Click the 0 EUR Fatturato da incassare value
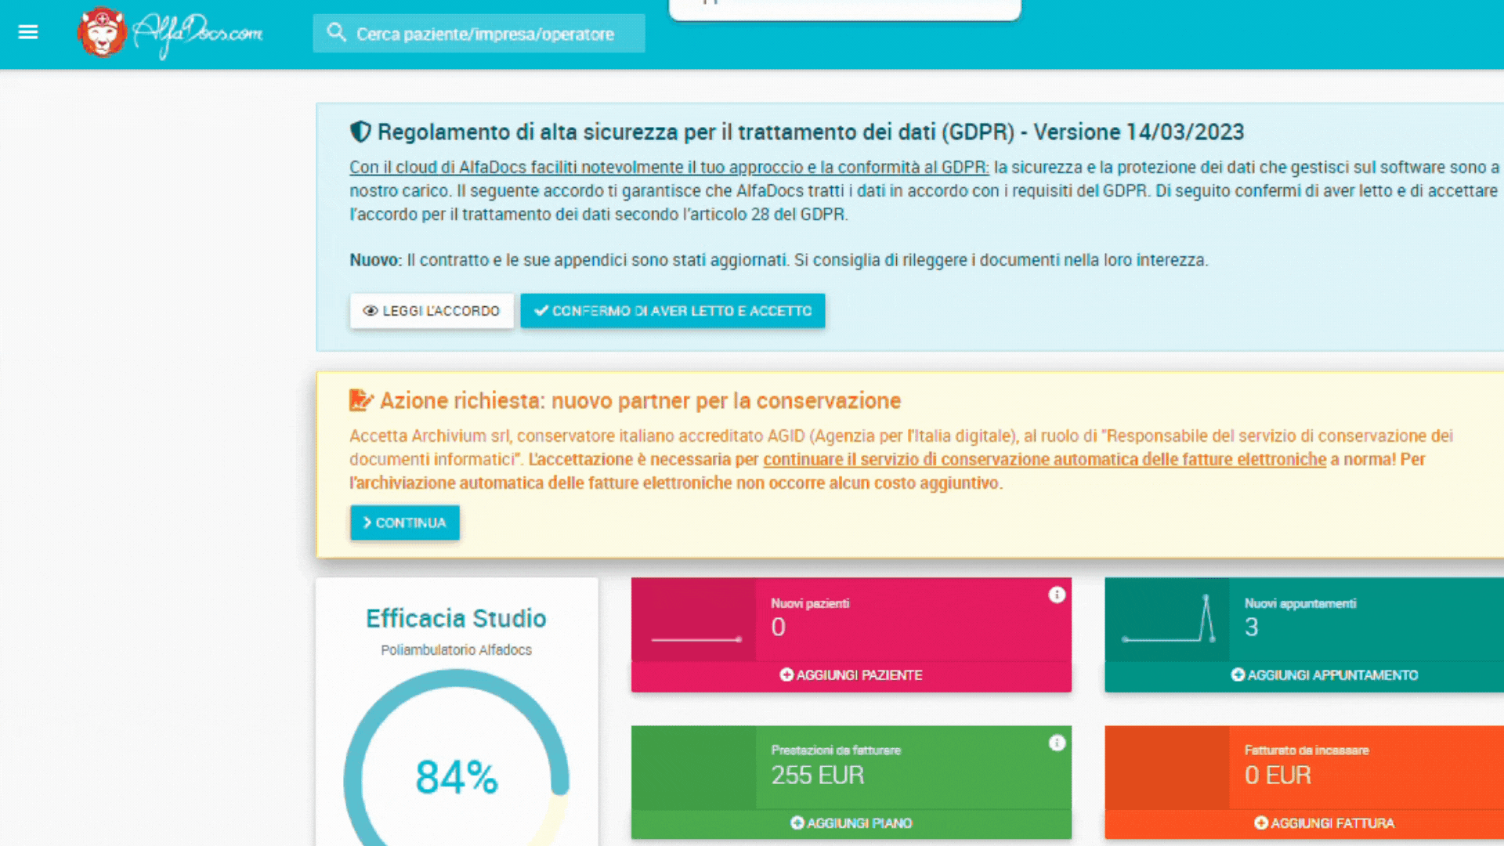 tap(1278, 775)
